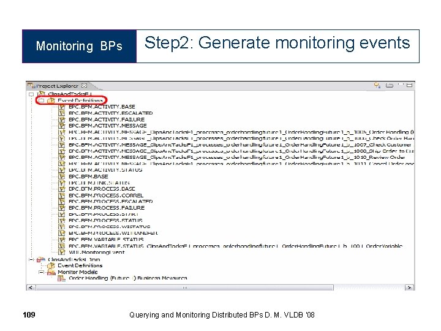441x331 pixels.
Task: Open Order Handling (Future 1) Business Measures
Action: (x=128, y=278)
